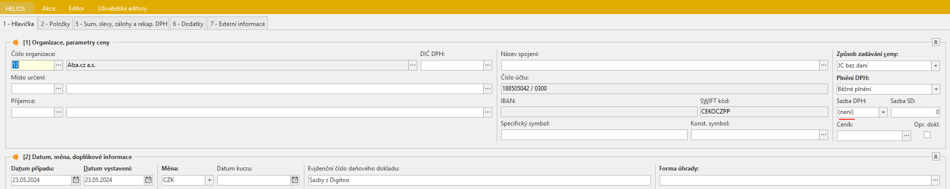Click lookup button next to Ceník field

pos(907,135)
